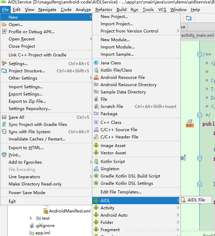This screenshot has height=236, width=215.
Task: Click the Package folder icon
Action: 96,114
